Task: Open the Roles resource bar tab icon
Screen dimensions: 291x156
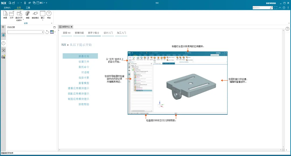Action: click(x=3, y=50)
